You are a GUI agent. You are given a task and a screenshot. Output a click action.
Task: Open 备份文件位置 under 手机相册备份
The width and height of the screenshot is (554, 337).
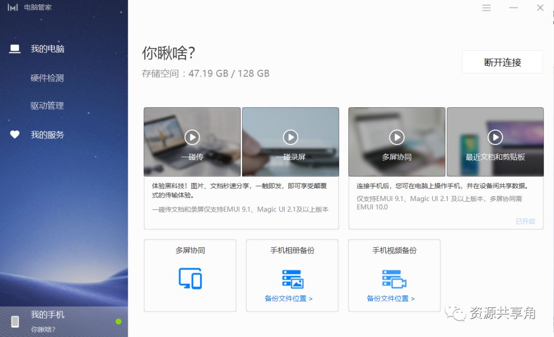288,299
